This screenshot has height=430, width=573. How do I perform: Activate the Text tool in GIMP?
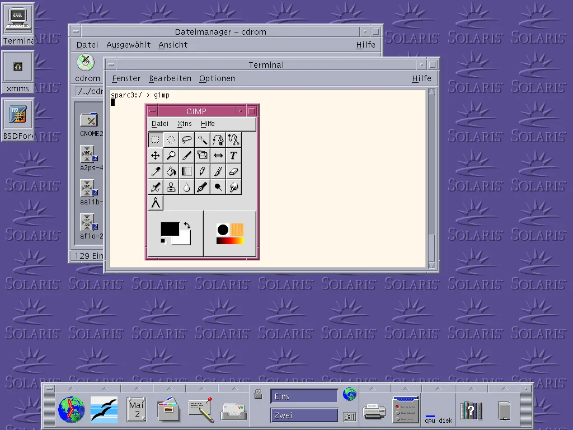tap(234, 156)
